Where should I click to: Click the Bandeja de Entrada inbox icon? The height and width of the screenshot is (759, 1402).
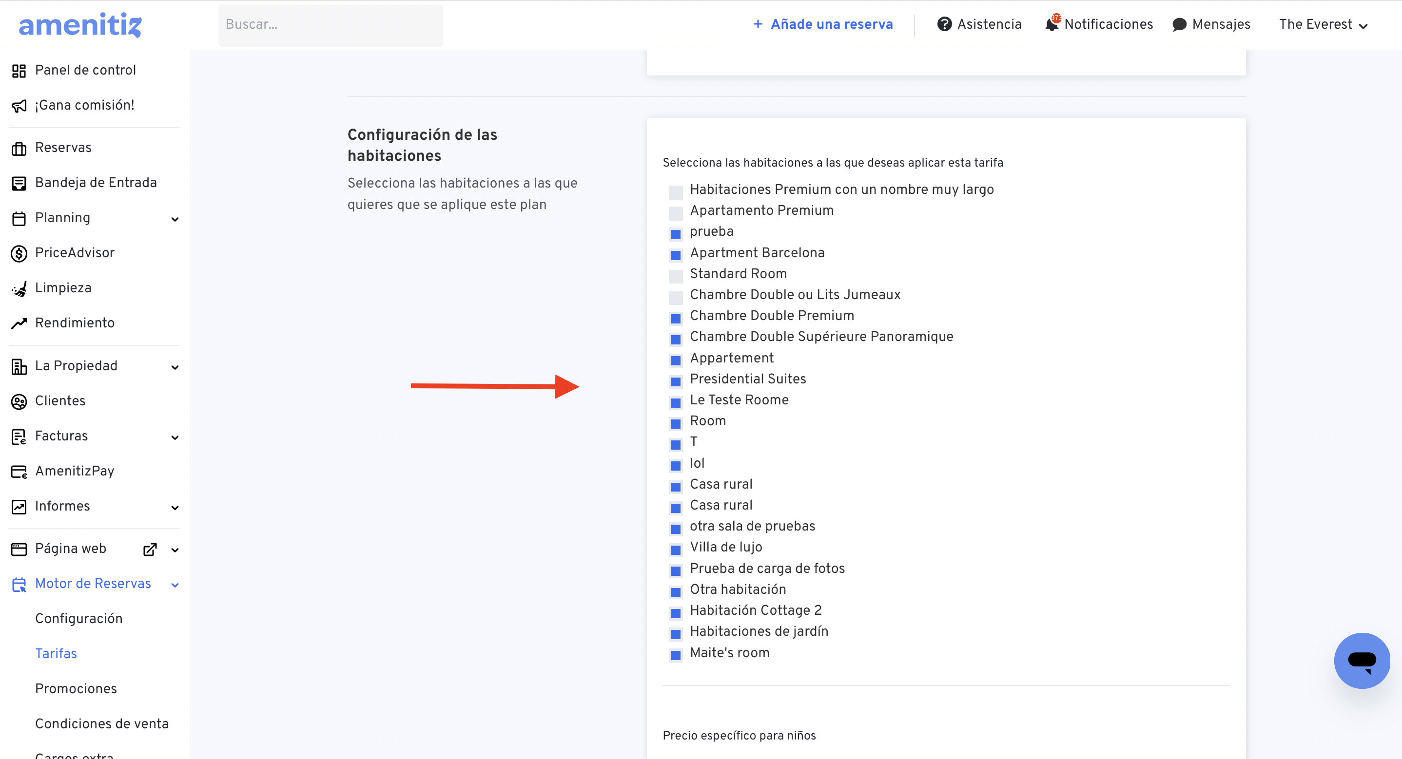[x=19, y=183]
